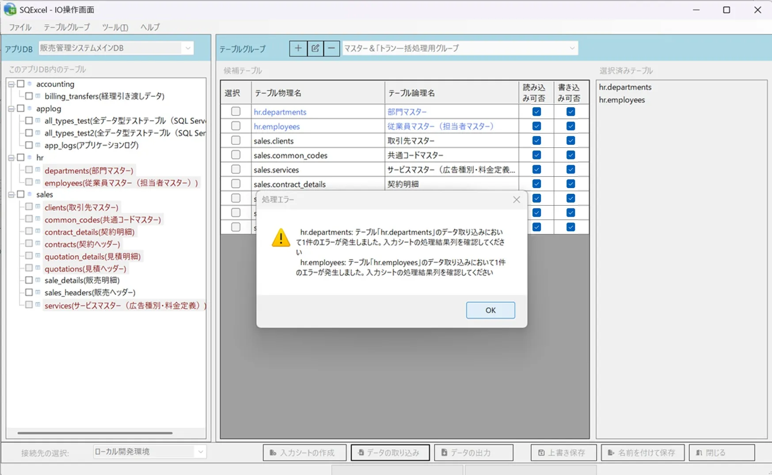Open the テーブルグループ menu

(67, 27)
